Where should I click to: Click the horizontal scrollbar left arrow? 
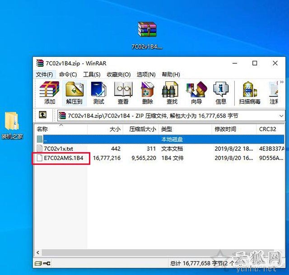pos(38,252)
